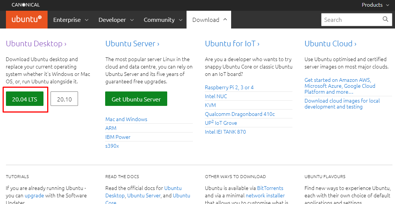The width and height of the screenshot is (395, 204).
Task: Open the BitTorrents link
Action: 270,188
